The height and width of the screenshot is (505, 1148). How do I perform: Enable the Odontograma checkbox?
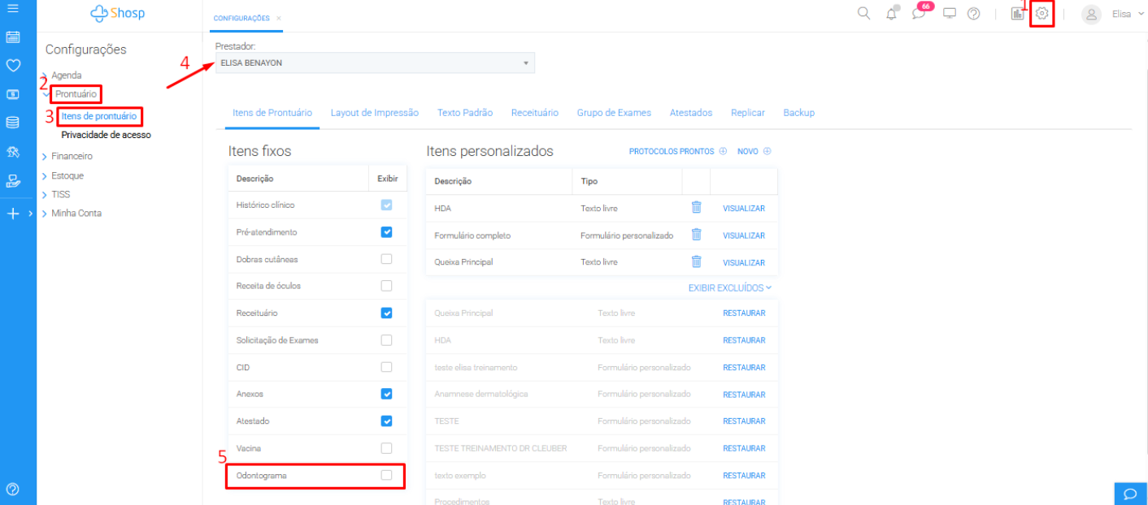click(x=386, y=475)
